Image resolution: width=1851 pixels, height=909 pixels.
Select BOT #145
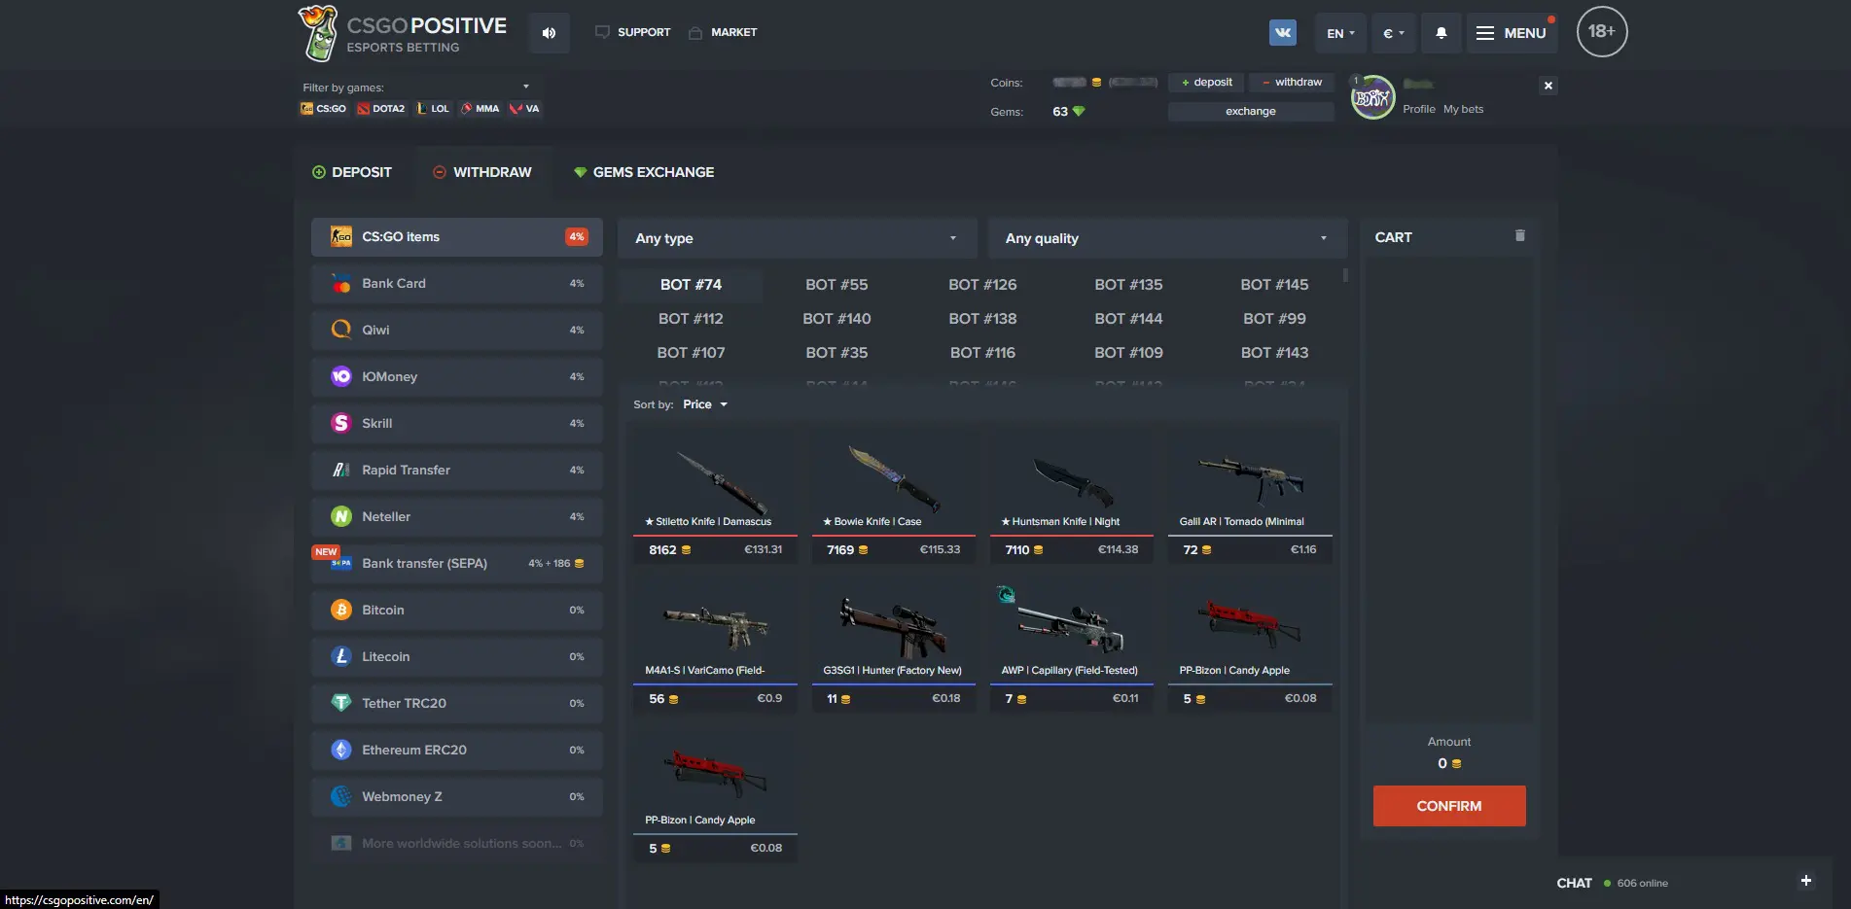[1274, 285]
